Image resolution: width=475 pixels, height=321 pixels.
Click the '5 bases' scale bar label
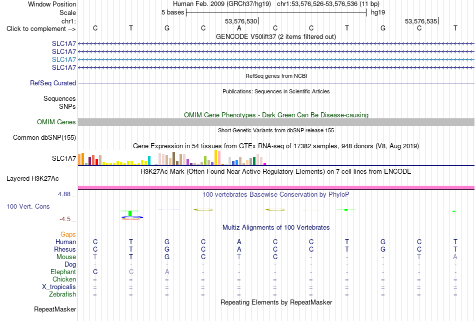pos(172,12)
